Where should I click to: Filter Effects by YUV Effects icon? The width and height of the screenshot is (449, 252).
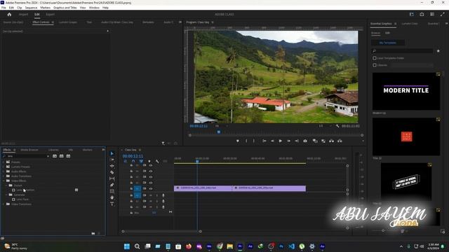pos(69,156)
